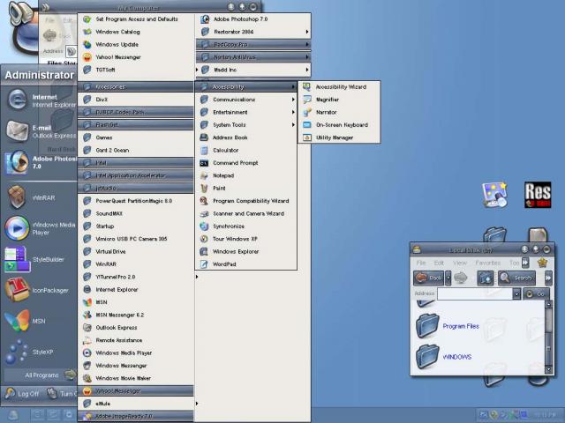Image resolution: width=565 pixels, height=423 pixels.
Task: Select Windows Catalog in the programs menu
Action: pyautogui.click(x=136, y=32)
